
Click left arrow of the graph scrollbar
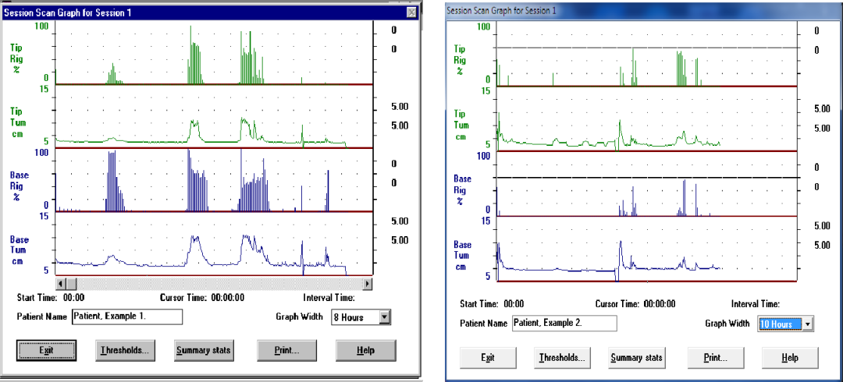[61, 283]
